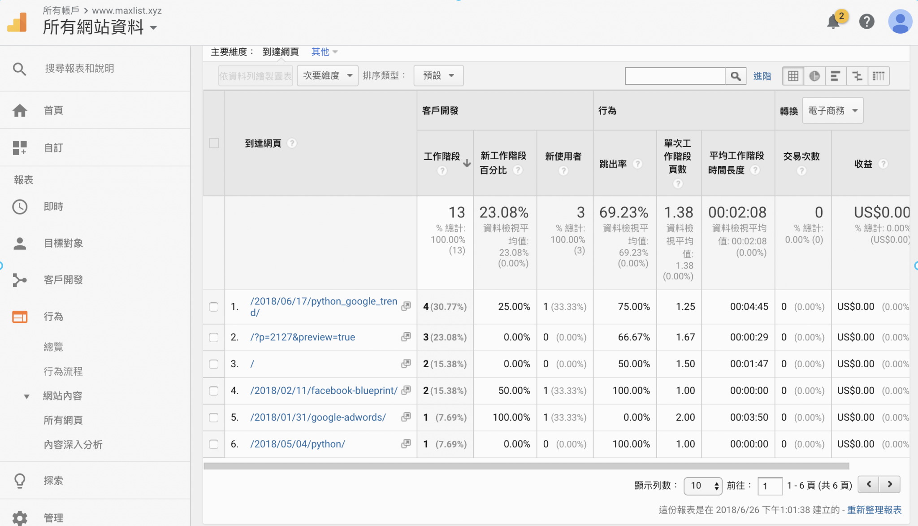Open the 顯示列數 rows dropdown showing 10

click(703, 486)
